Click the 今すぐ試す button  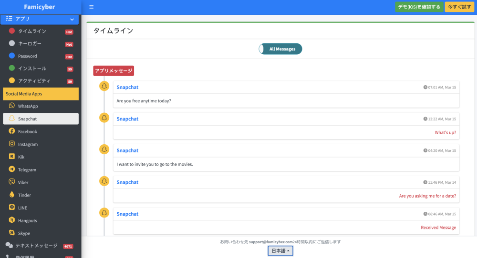(459, 7)
